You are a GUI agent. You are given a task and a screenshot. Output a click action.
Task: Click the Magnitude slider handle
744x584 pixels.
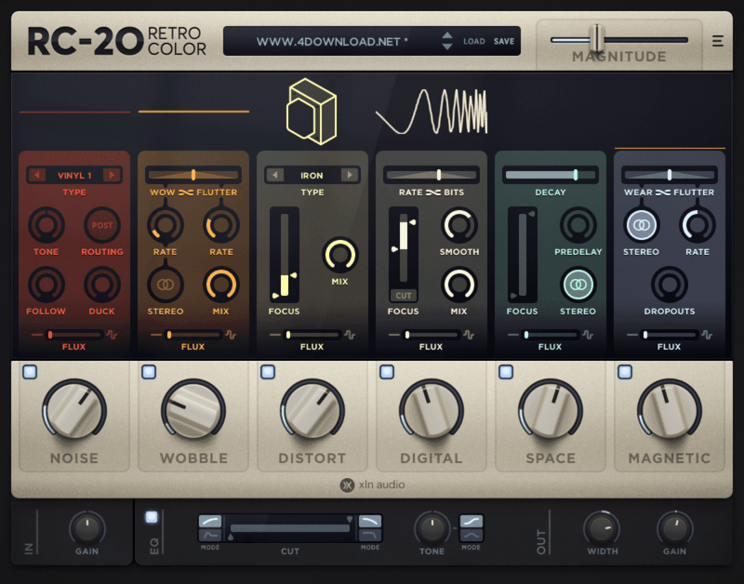click(x=598, y=38)
